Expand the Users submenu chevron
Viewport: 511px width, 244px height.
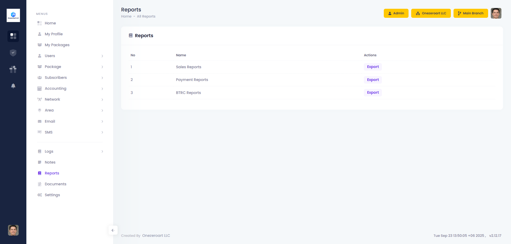click(102, 56)
